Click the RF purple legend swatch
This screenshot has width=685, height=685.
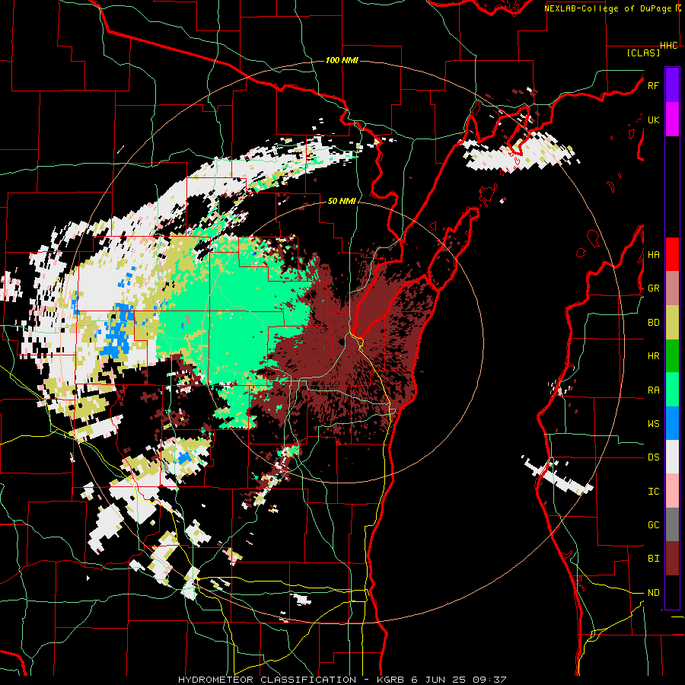coord(672,85)
